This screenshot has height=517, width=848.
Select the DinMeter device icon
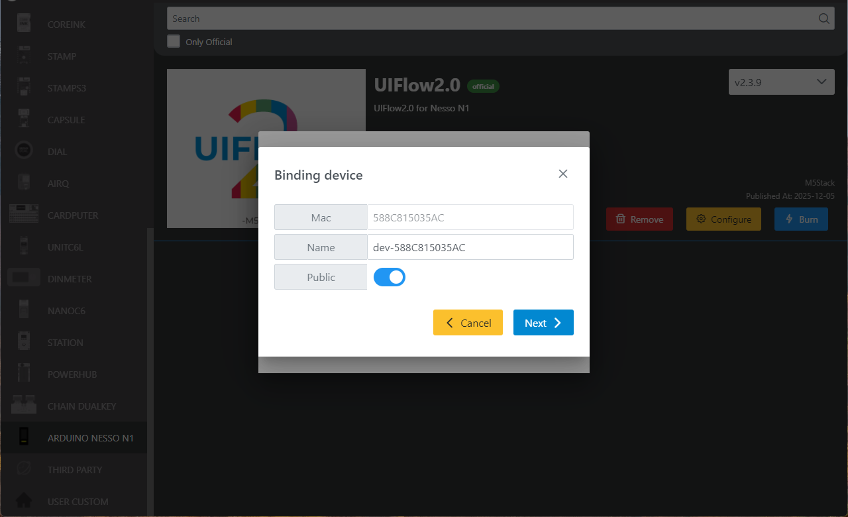24,279
